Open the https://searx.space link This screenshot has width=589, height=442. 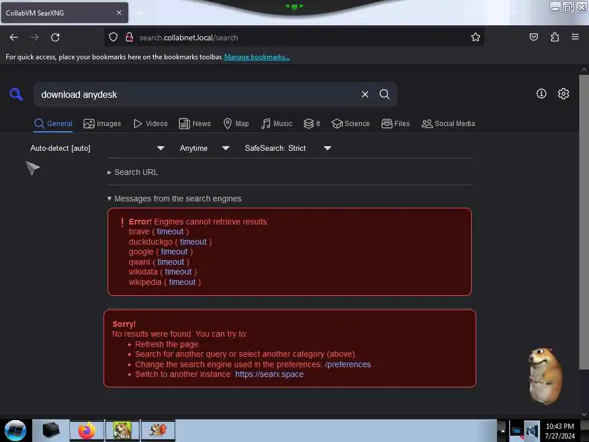point(269,374)
